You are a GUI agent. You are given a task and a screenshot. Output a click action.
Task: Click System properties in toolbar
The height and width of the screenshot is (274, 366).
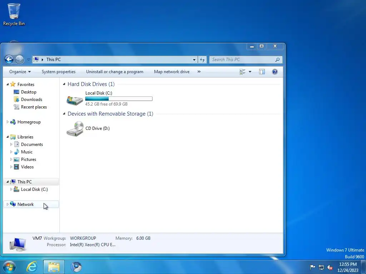(59, 72)
